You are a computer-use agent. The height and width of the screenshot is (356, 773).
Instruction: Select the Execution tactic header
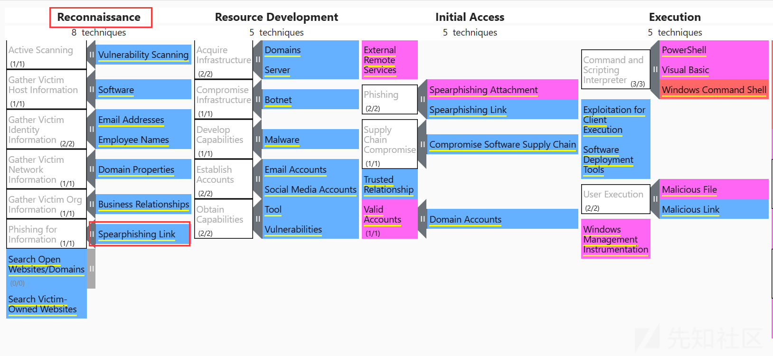[675, 17]
